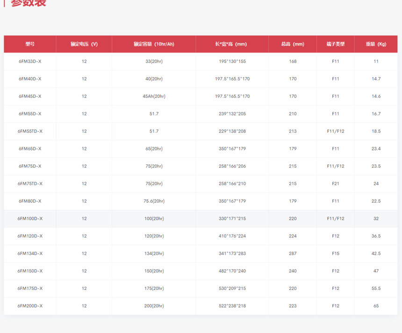Click the 额定电压 (V) column header
The width and height of the screenshot is (402, 333).
84,44
